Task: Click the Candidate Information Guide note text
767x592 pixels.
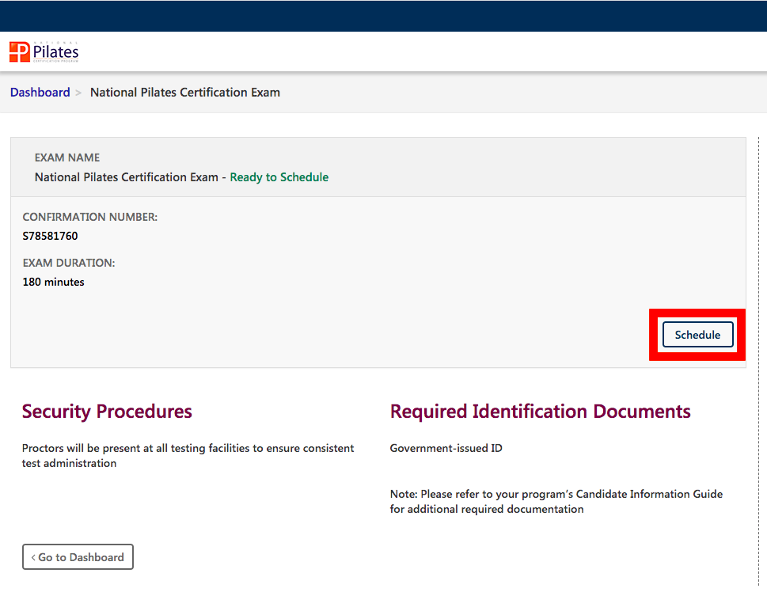Action: pos(556,502)
